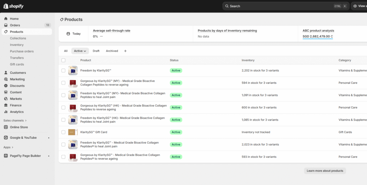Open the Today date range button
Viewport: 367px width, 185px height.
(74, 34)
